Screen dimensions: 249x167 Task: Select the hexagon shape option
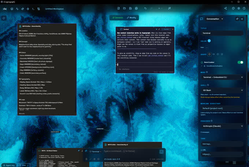[x=222, y=54]
